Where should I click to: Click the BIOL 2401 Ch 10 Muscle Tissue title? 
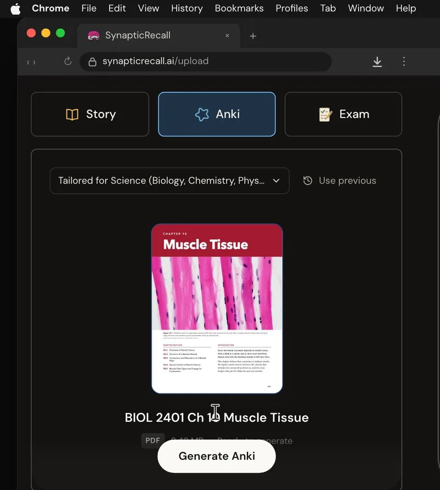[217, 417]
